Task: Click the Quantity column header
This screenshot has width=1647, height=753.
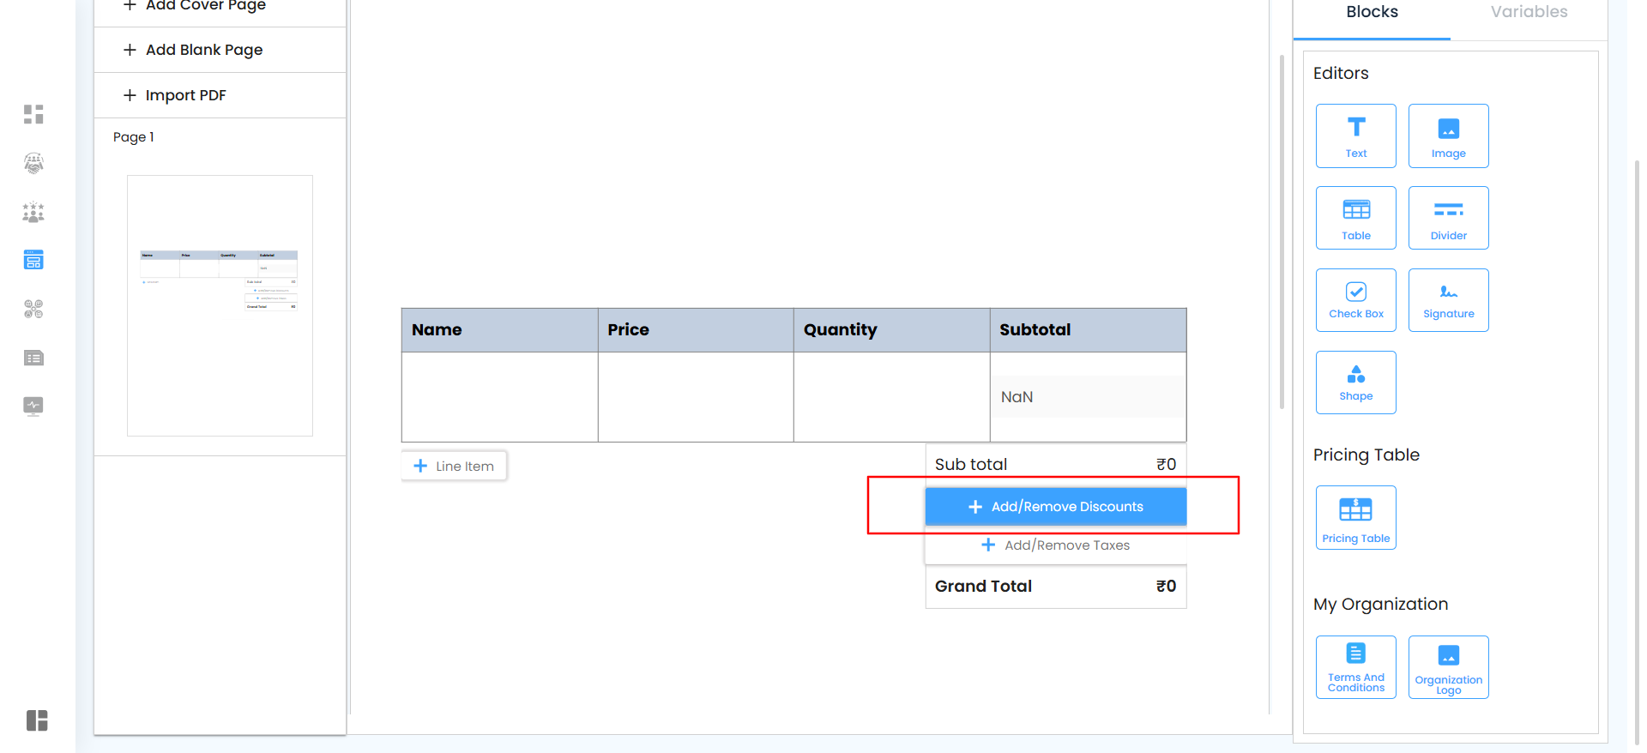Action: [x=891, y=330]
